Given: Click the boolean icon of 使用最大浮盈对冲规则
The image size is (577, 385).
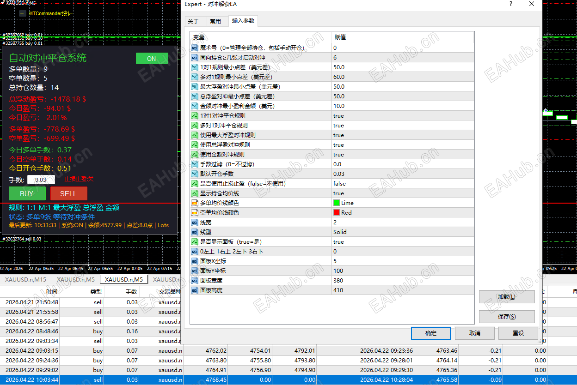Looking at the screenshot, I should tap(195, 135).
